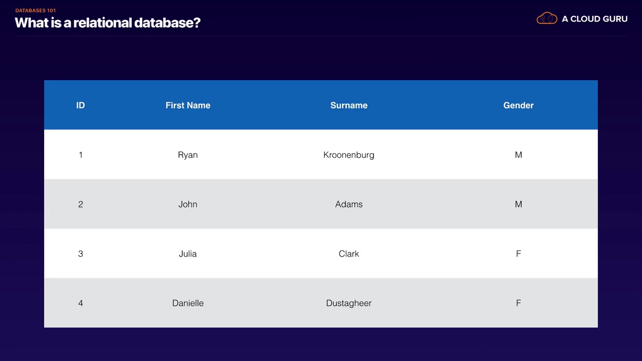
Task: Select the Gender column header
Action: pyautogui.click(x=518, y=105)
